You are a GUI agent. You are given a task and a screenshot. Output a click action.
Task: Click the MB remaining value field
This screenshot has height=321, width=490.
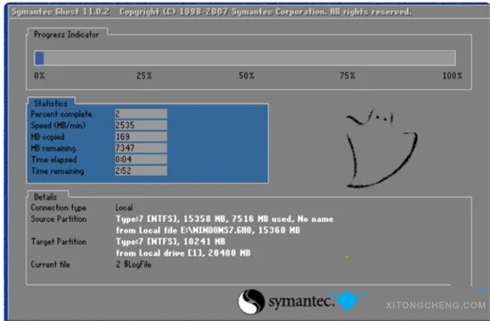click(x=141, y=148)
